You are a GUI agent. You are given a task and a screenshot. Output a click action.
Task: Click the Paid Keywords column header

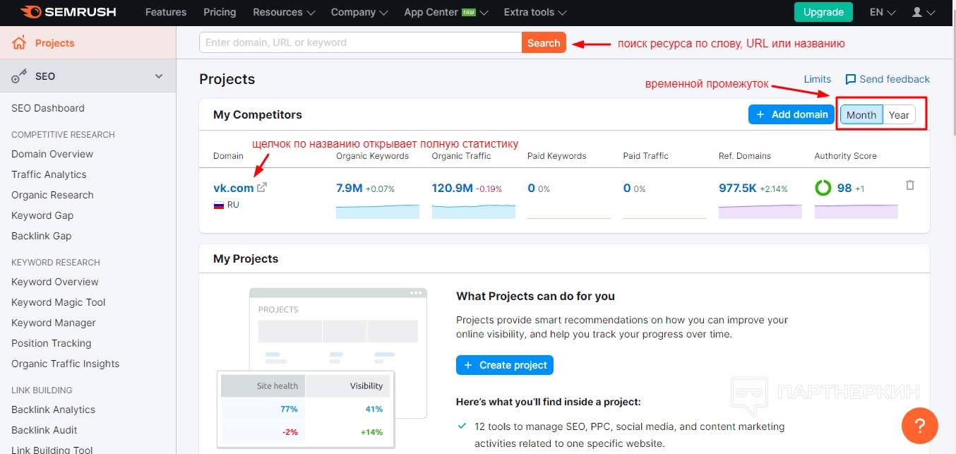[557, 156]
